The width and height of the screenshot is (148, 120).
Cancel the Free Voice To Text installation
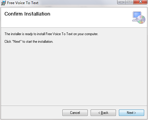[x=75, y=113]
